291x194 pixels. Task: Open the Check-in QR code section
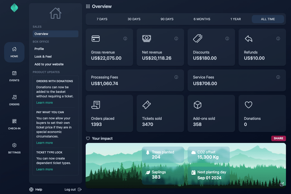14,124
